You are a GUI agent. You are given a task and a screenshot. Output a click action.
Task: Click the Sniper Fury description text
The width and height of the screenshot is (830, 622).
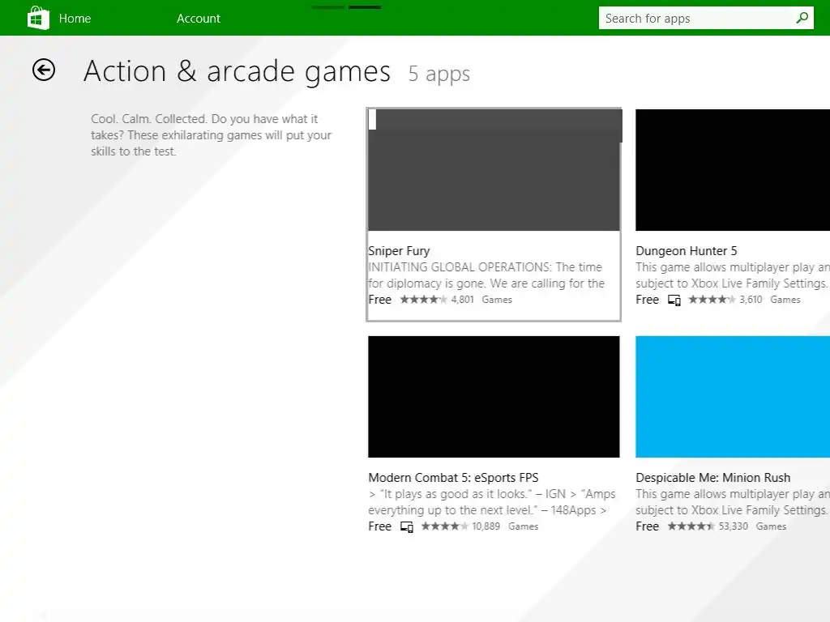pyautogui.click(x=486, y=275)
